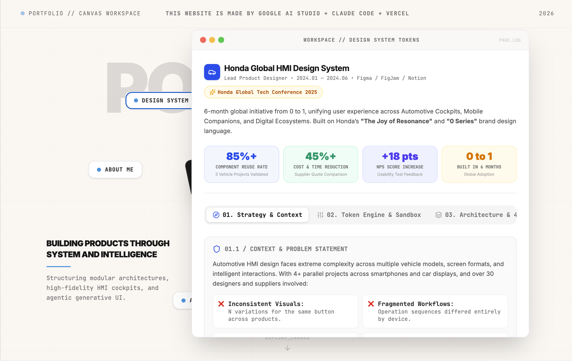Click the Honda Global Tech Conference 2025 badge
Image resolution: width=572 pixels, height=361 pixels.
coord(263,92)
